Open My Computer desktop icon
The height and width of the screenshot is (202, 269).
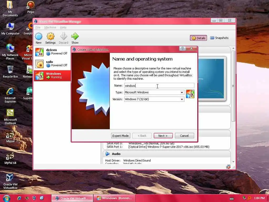tap(10, 29)
